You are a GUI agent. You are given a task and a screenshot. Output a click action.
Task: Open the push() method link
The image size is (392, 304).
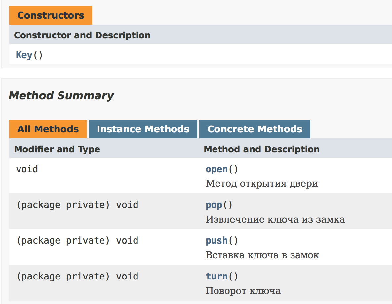click(x=216, y=241)
